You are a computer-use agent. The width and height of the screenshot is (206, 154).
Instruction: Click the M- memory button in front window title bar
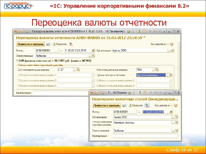(161, 93)
